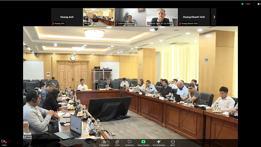
Task: Toggle the Video camera on
Action: pyautogui.click(x=4, y=142)
